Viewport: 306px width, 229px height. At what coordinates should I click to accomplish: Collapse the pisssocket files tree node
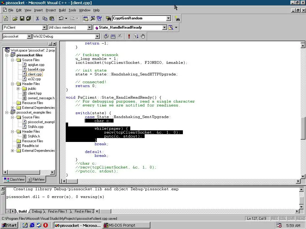pyautogui.click(x=7, y=55)
